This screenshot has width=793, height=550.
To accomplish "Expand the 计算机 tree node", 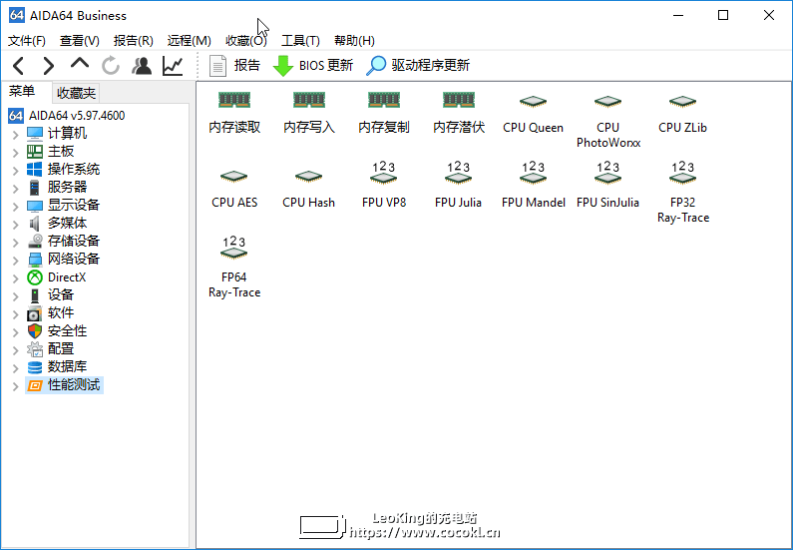I will pyautogui.click(x=15, y=135).
